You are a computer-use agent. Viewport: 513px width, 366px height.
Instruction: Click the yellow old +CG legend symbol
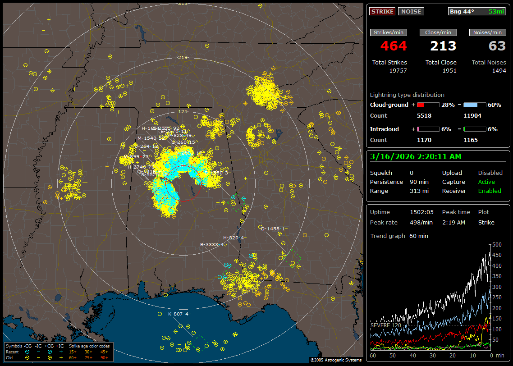click(49, 357)
